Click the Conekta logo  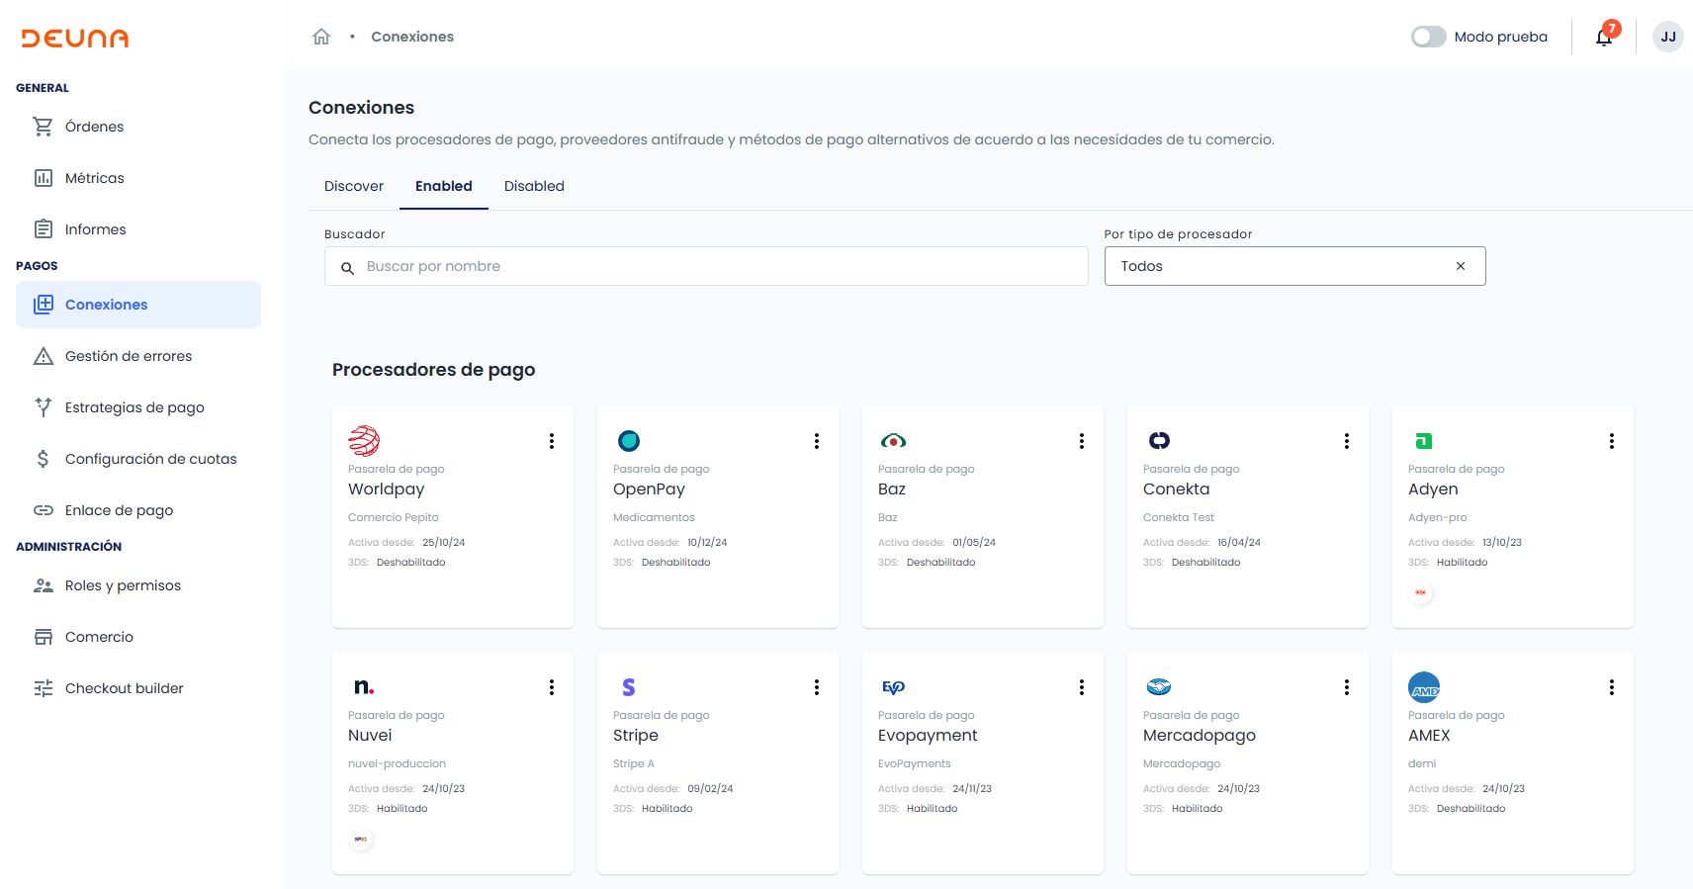(x=1159, y=441)
